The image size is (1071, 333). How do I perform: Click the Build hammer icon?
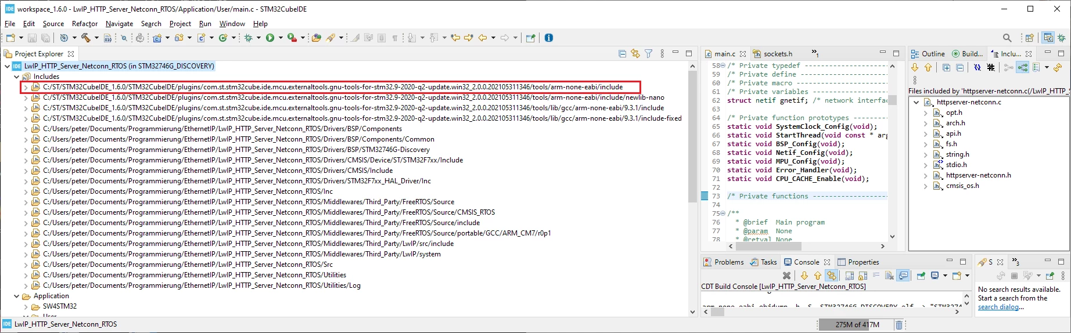coord(86,38)
